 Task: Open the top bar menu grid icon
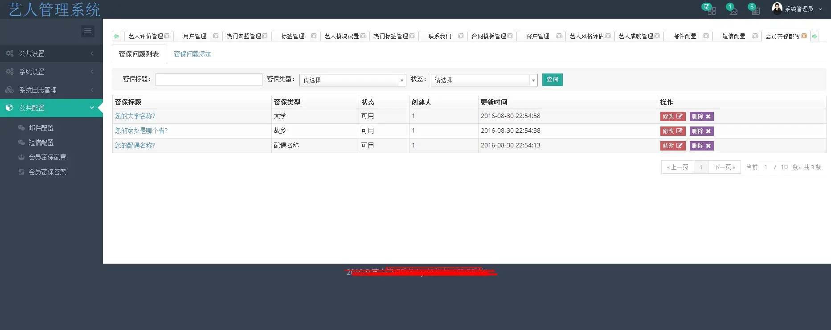pyautogui.click(x=711, y=11)
